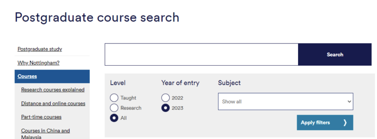
Task: Select the Taught level radio button
Action: [114, 98]
